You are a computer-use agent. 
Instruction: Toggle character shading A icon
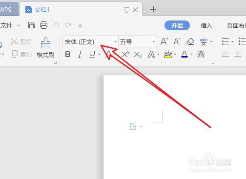tap(201, 54)
